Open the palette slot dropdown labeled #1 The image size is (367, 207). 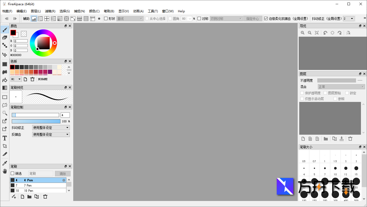16,79
